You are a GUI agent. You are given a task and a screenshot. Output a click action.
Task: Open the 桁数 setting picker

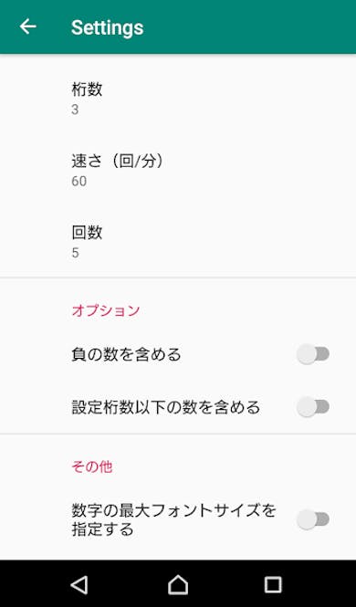[x=178, y=99]
